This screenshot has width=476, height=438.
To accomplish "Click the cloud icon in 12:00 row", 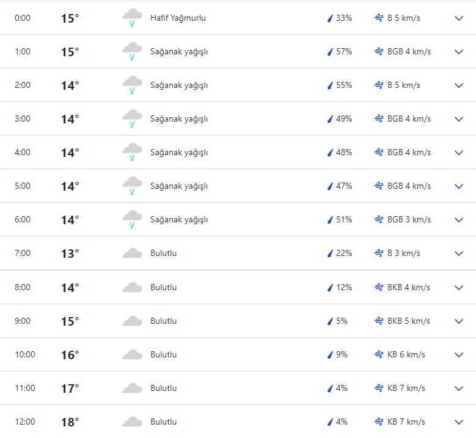I will pyautogui.click(x=132, y=422).
